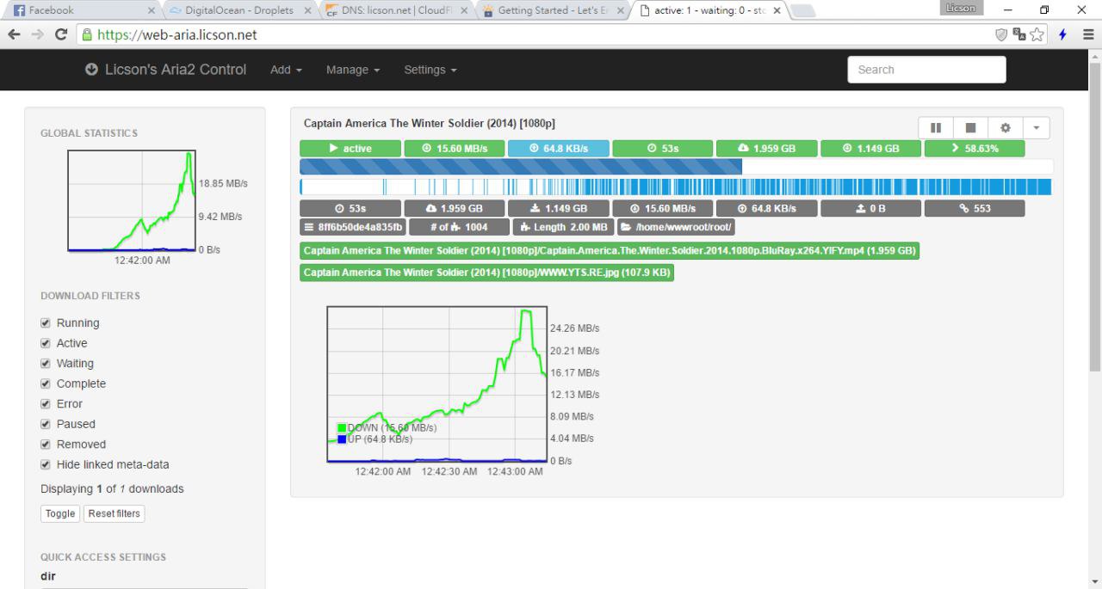Select the WWW.YTS.RE.jpg file entry
The image size is (1102, 589).
(x=486, y=273)
